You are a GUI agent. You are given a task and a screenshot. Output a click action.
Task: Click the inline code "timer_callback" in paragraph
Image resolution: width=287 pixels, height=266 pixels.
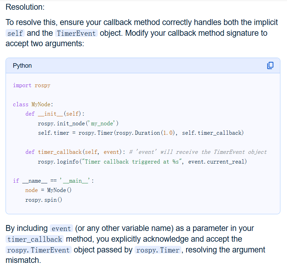pos(34,239)
